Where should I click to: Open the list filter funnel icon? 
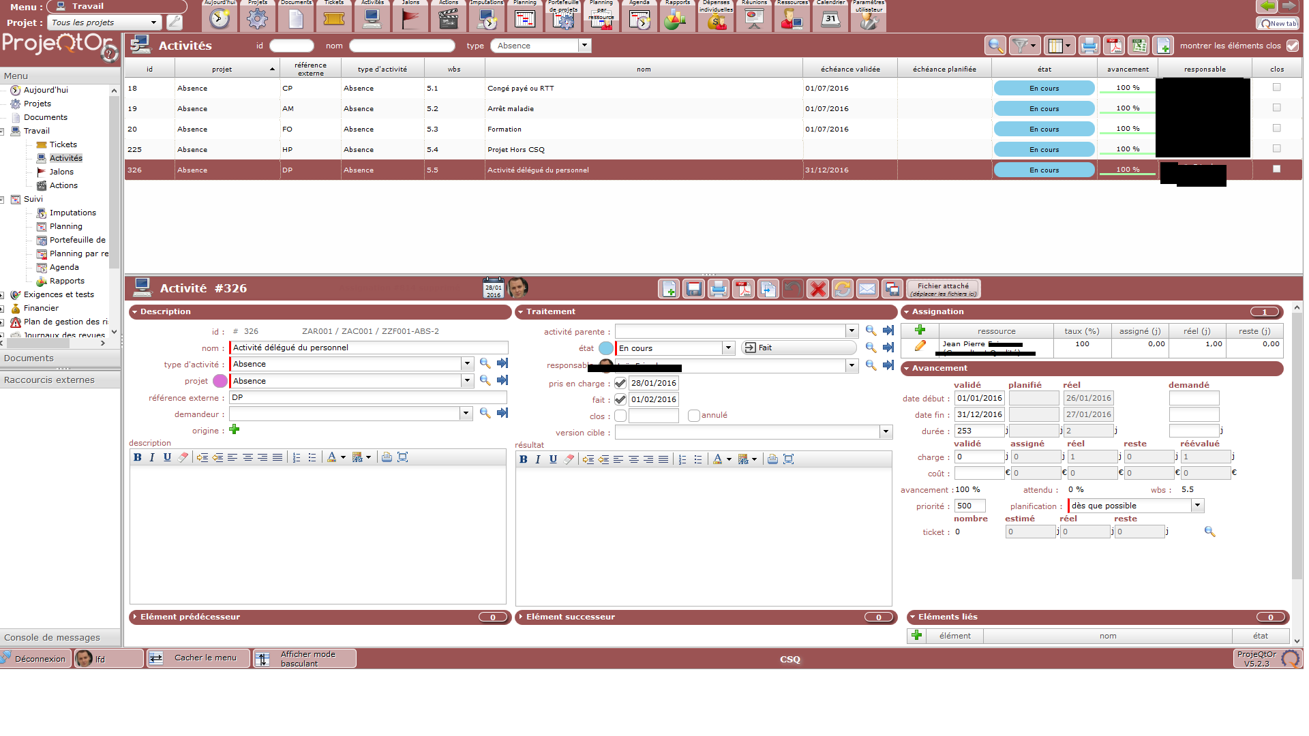pyautogui.click(x=1021, y=46)
